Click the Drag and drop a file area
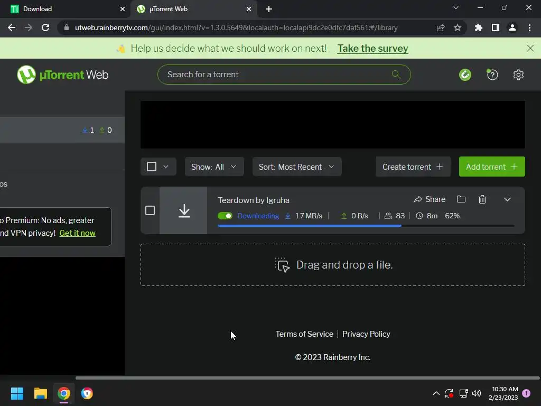Image resolution: width=541 pixels, height=406 pixels. (x=333, y=265)
